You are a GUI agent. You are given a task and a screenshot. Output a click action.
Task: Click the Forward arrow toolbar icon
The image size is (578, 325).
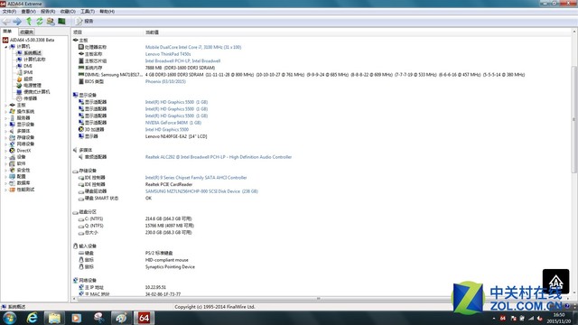(x=17, y=22)
